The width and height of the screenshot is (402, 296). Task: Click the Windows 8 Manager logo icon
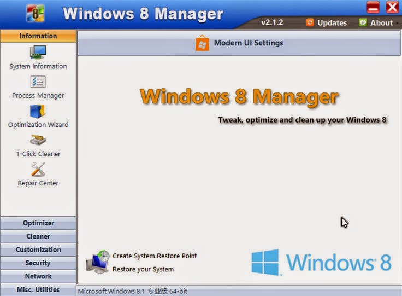36,13
